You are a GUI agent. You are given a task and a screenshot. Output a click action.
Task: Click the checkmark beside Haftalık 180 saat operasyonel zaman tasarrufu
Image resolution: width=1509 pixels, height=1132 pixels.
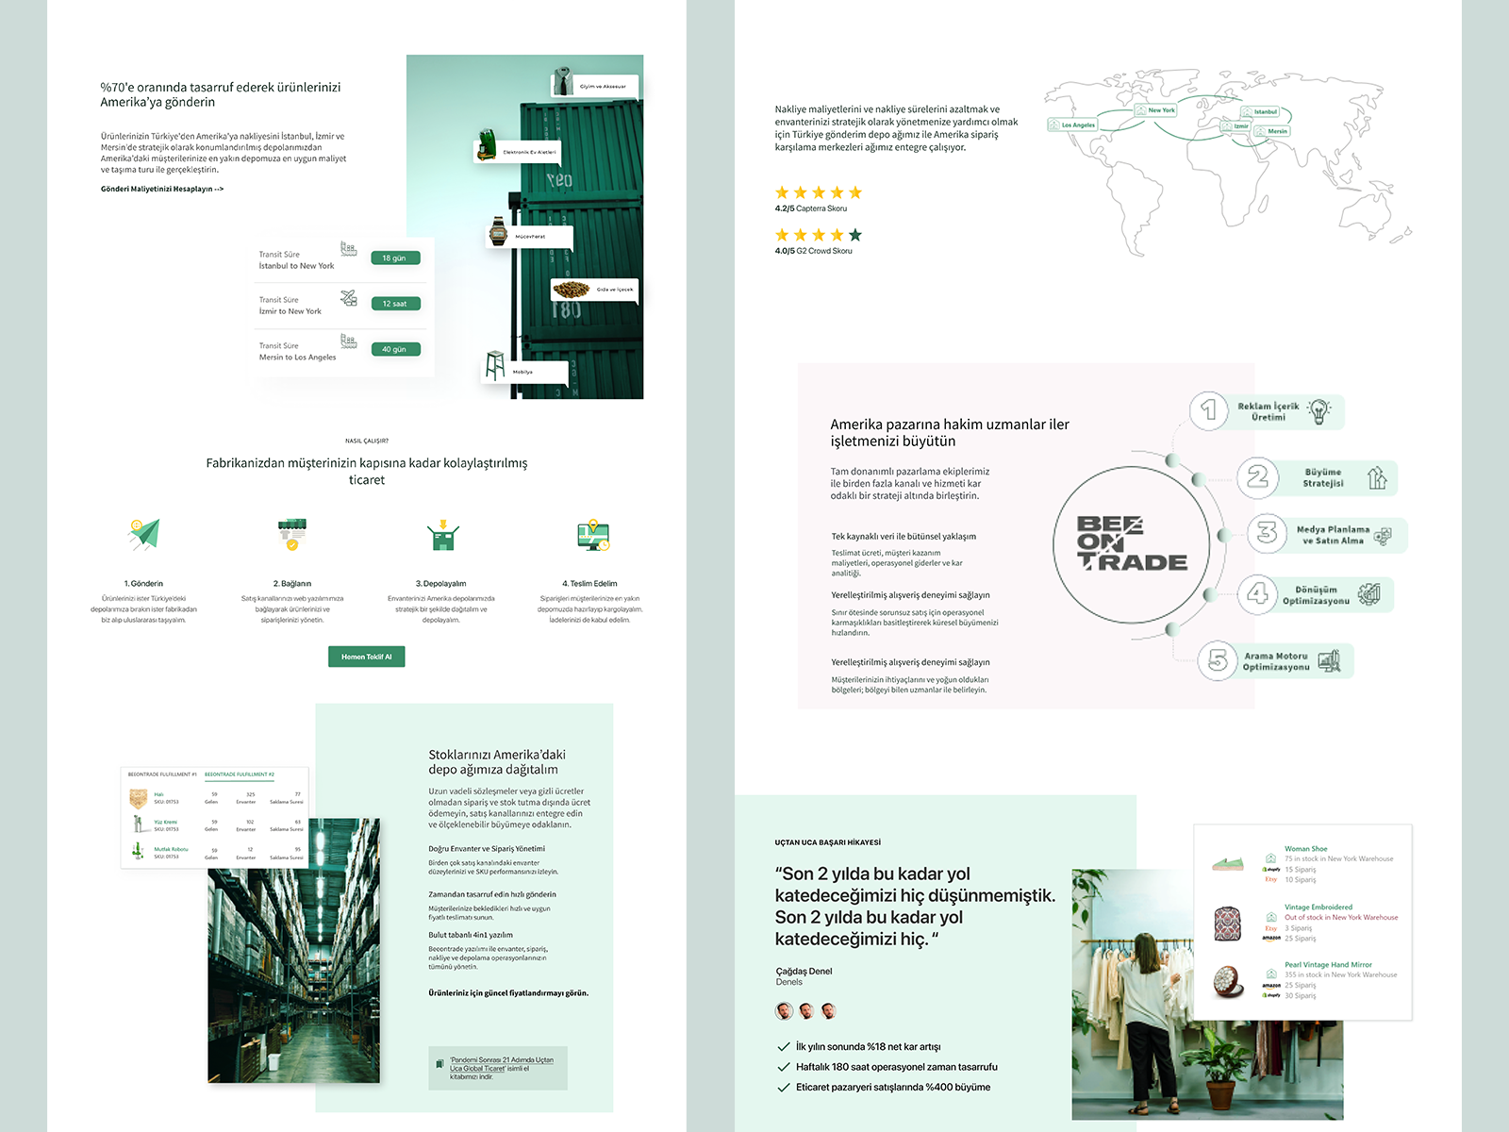click(x=783, y=1067)
